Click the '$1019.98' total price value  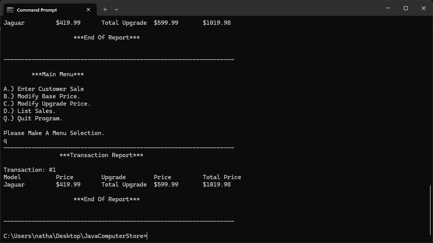216,185
